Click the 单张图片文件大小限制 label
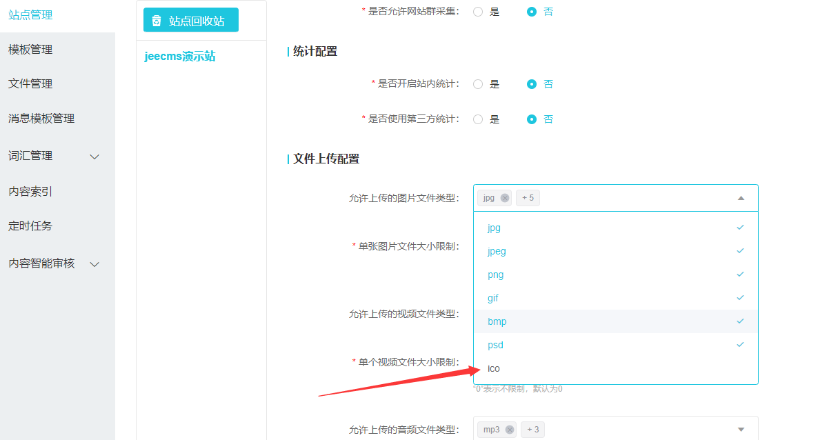 pyautogui.click(x=408, y=246)
